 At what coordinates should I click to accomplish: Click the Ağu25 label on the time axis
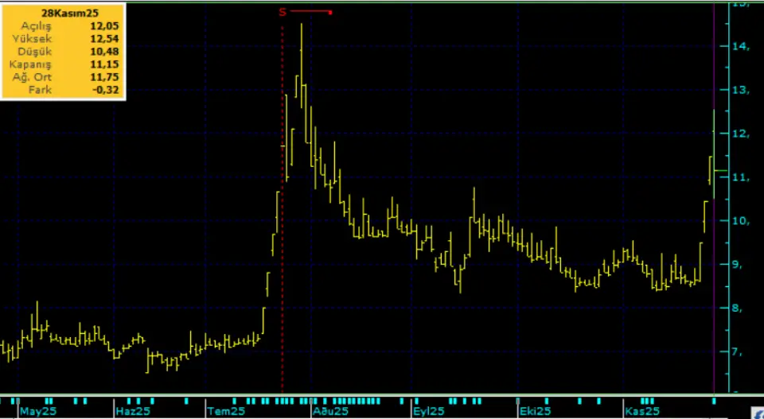coord(330,411)
